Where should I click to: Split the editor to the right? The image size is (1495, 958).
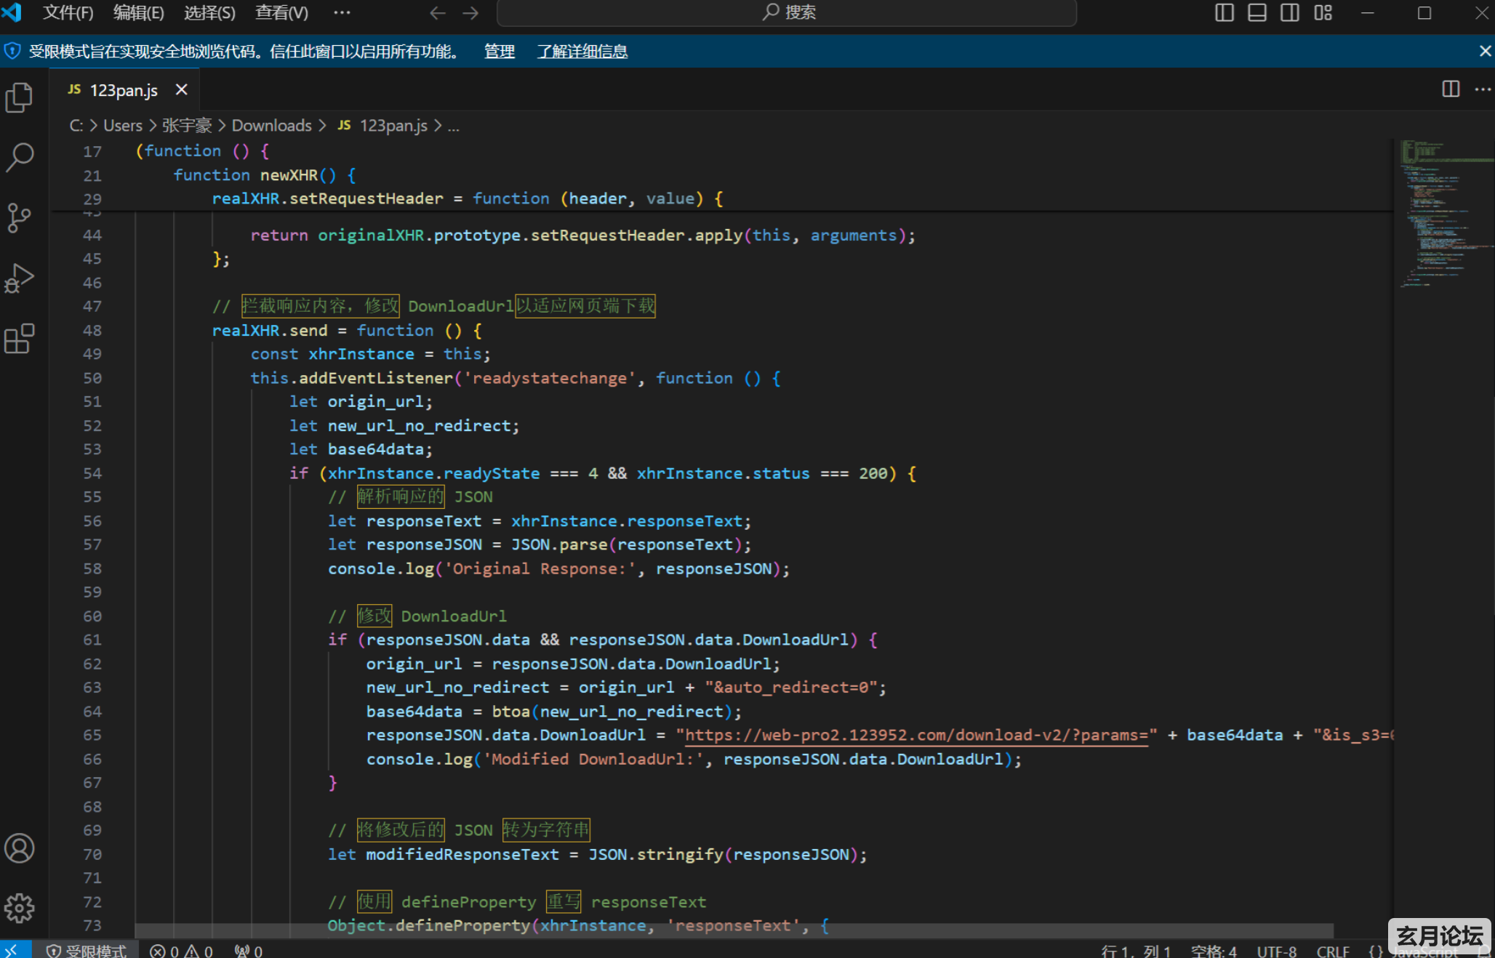pyautogui.click(x=1451, y=89)
